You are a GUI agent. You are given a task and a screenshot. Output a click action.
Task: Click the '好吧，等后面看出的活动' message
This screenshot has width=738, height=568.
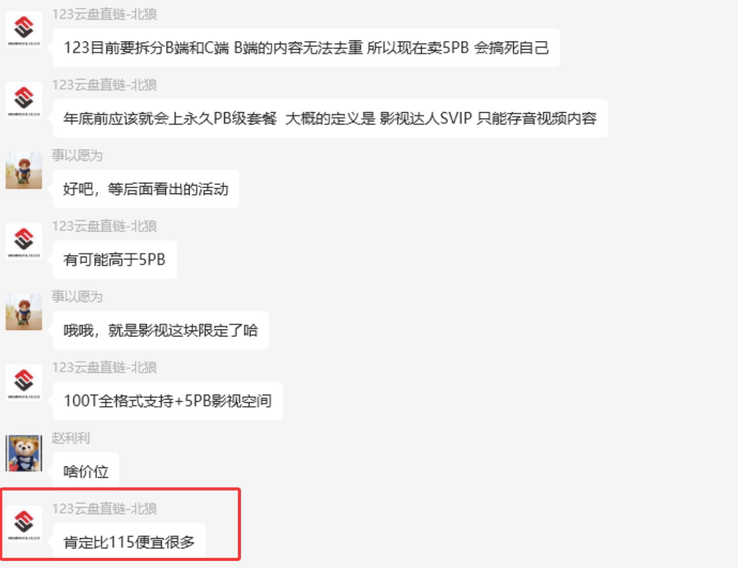(x=145, y=189)
